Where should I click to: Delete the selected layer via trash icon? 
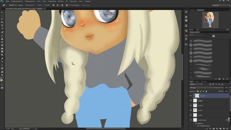(227, 129)
